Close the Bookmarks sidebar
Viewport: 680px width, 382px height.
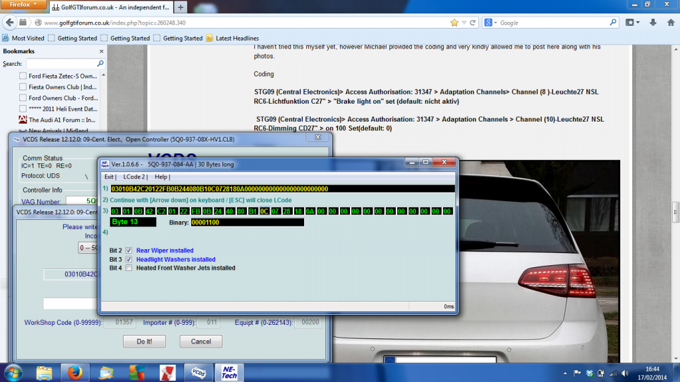(102, 51)
